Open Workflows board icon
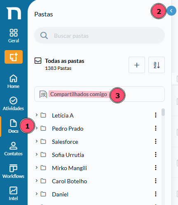 13,168
